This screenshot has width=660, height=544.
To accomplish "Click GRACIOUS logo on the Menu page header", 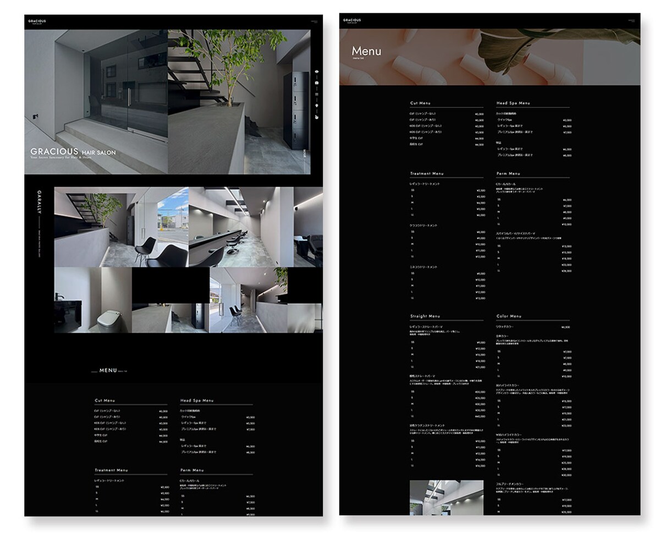I will pyautogui.click(x=352, y=21).
